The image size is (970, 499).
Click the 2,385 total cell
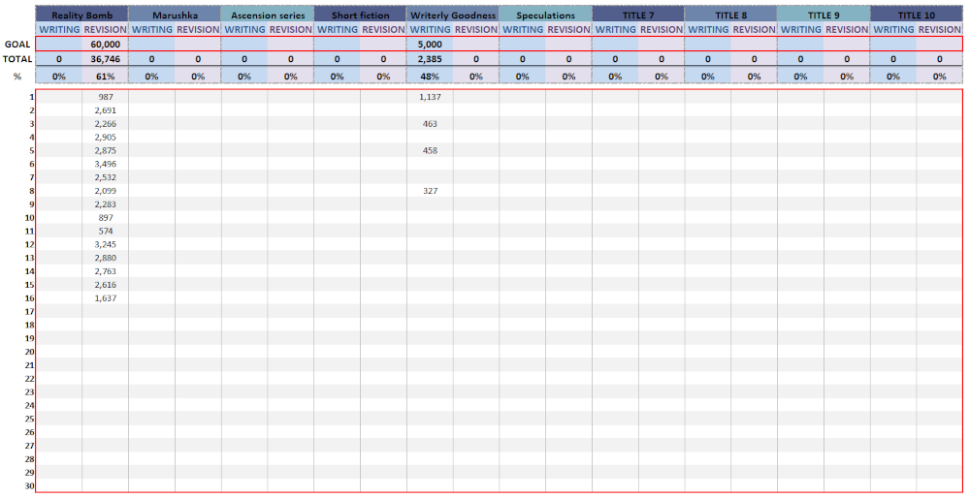pos(430,59)
